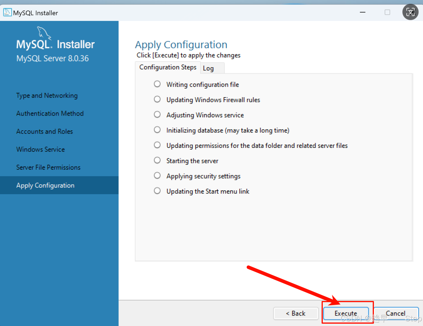Click the Updating permissions for data folder circle
The height and width of the screenshot is (326, 423).
tap(157, 145)
